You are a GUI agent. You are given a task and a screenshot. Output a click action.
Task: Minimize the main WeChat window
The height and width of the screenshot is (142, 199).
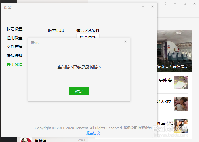(175, 4)
